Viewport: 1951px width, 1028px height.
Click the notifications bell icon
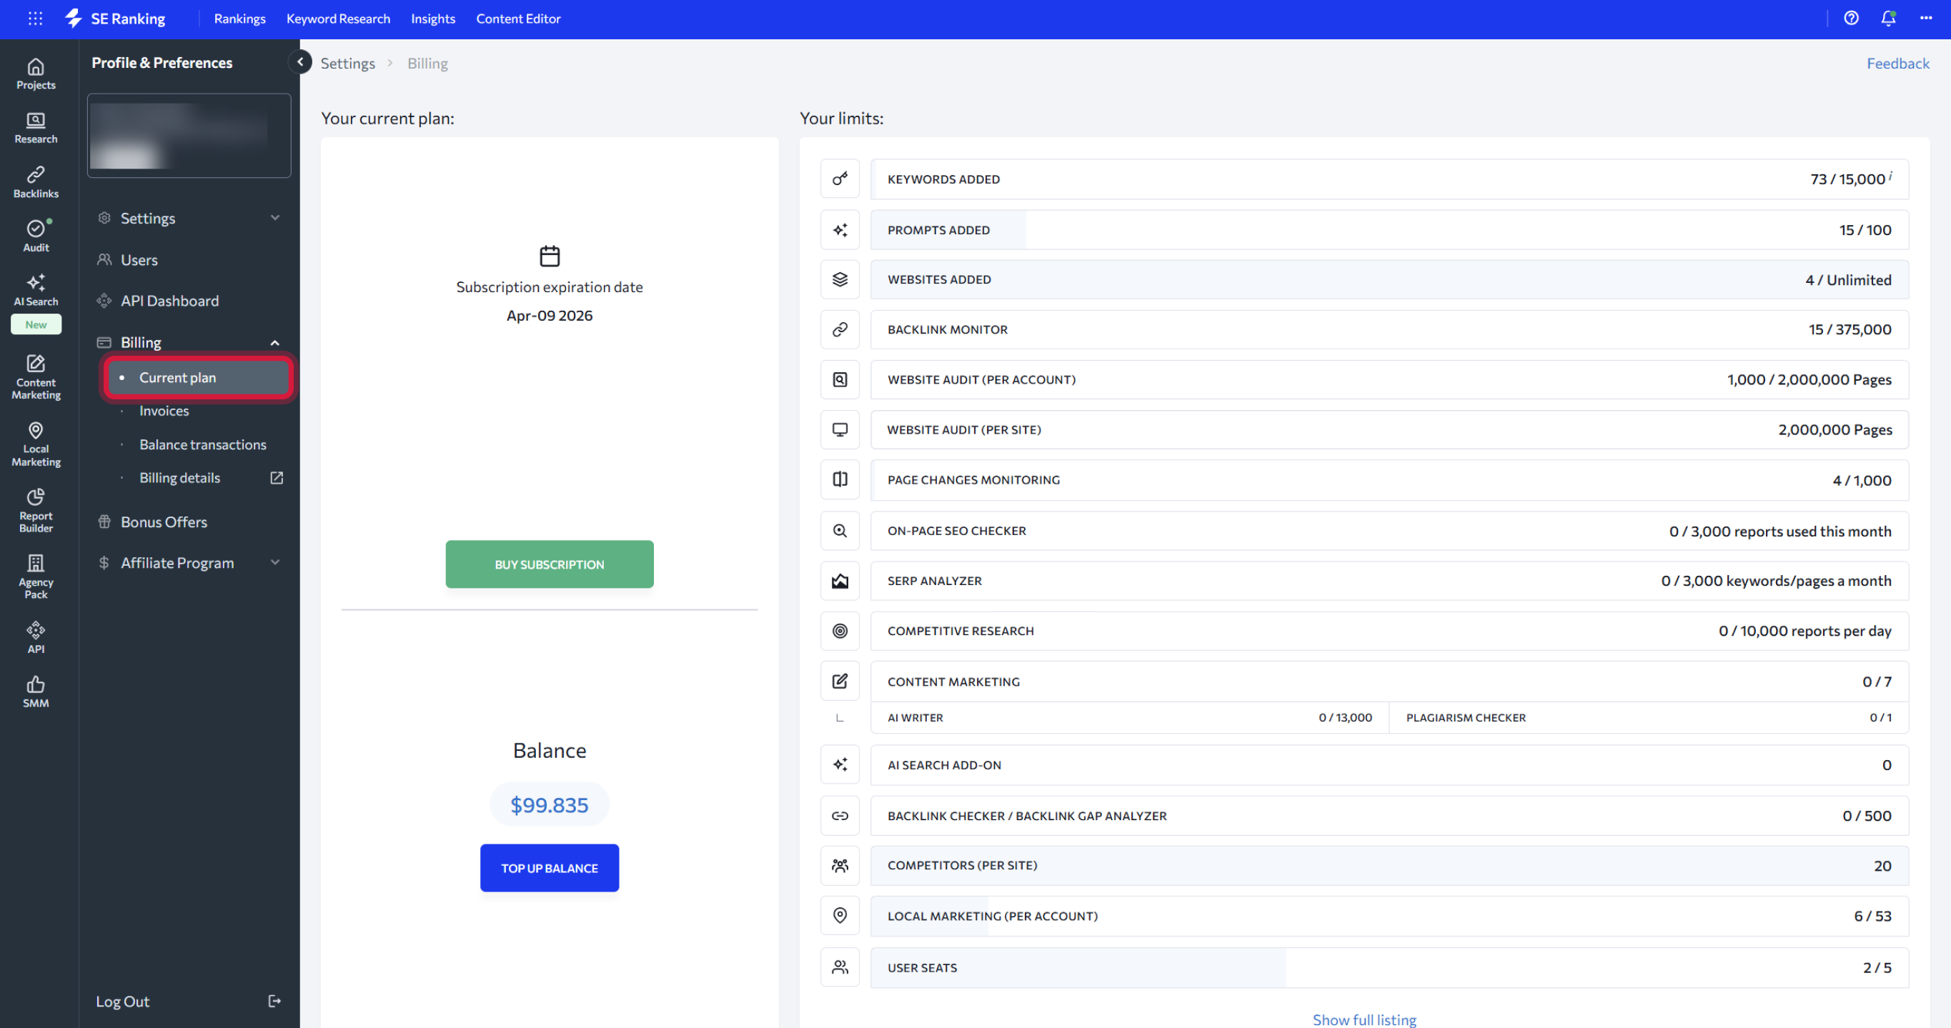point(1887,18)
